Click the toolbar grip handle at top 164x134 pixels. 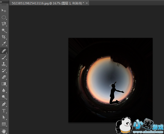4,5
